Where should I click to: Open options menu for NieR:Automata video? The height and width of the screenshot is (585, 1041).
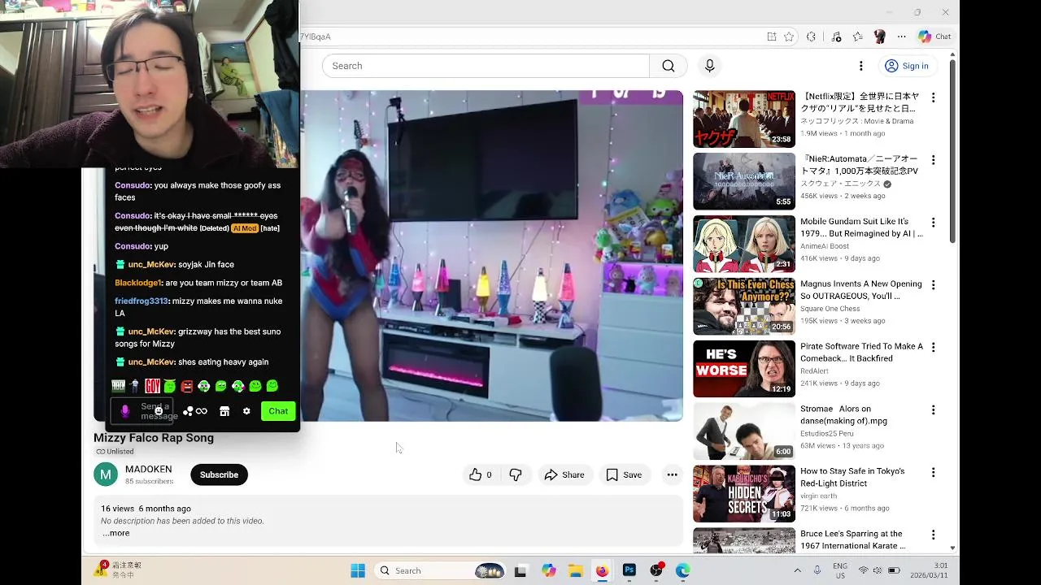pos(934,160)
